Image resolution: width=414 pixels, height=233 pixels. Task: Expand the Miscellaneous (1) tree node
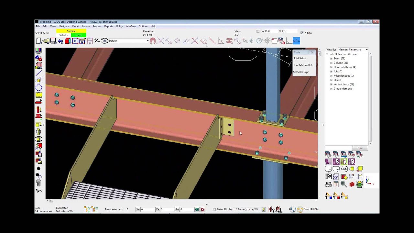[x=331, y=76]
